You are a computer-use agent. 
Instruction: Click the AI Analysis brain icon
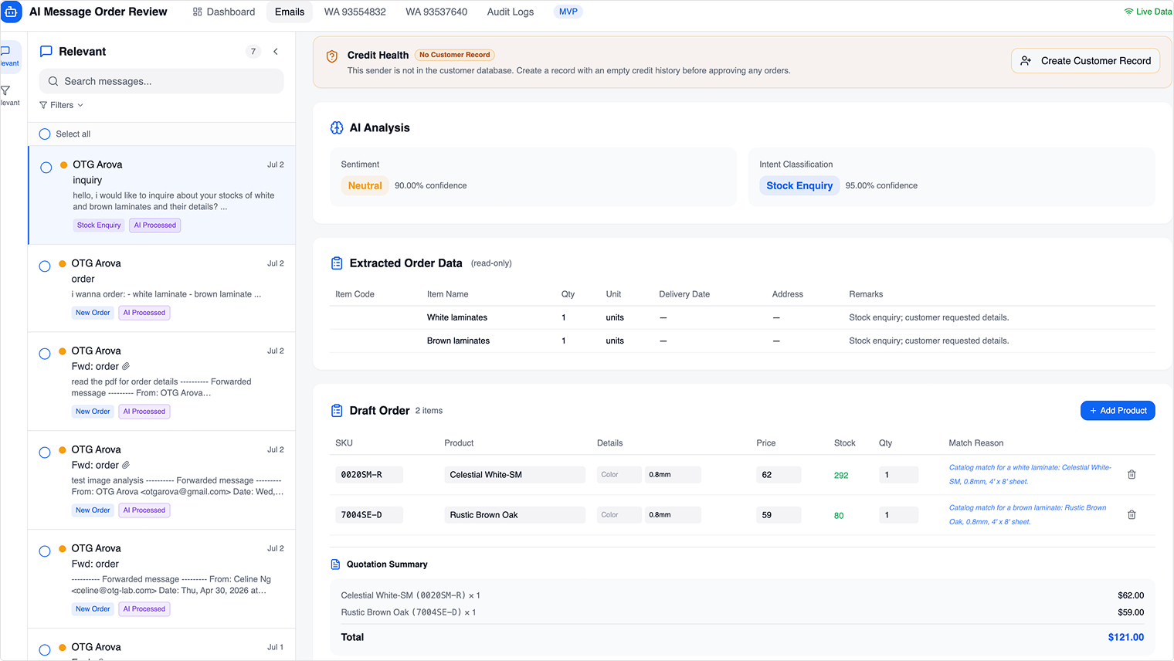(x=337, y=128)
